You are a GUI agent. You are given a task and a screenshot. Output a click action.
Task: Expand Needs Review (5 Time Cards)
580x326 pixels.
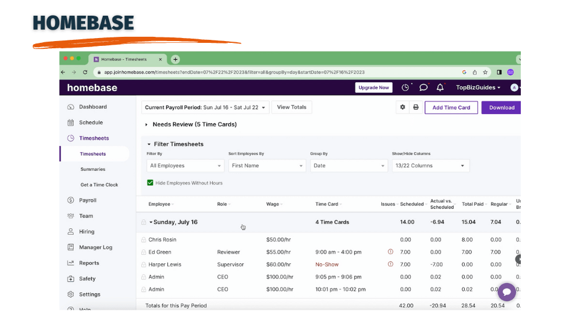(x=192, y=124)
